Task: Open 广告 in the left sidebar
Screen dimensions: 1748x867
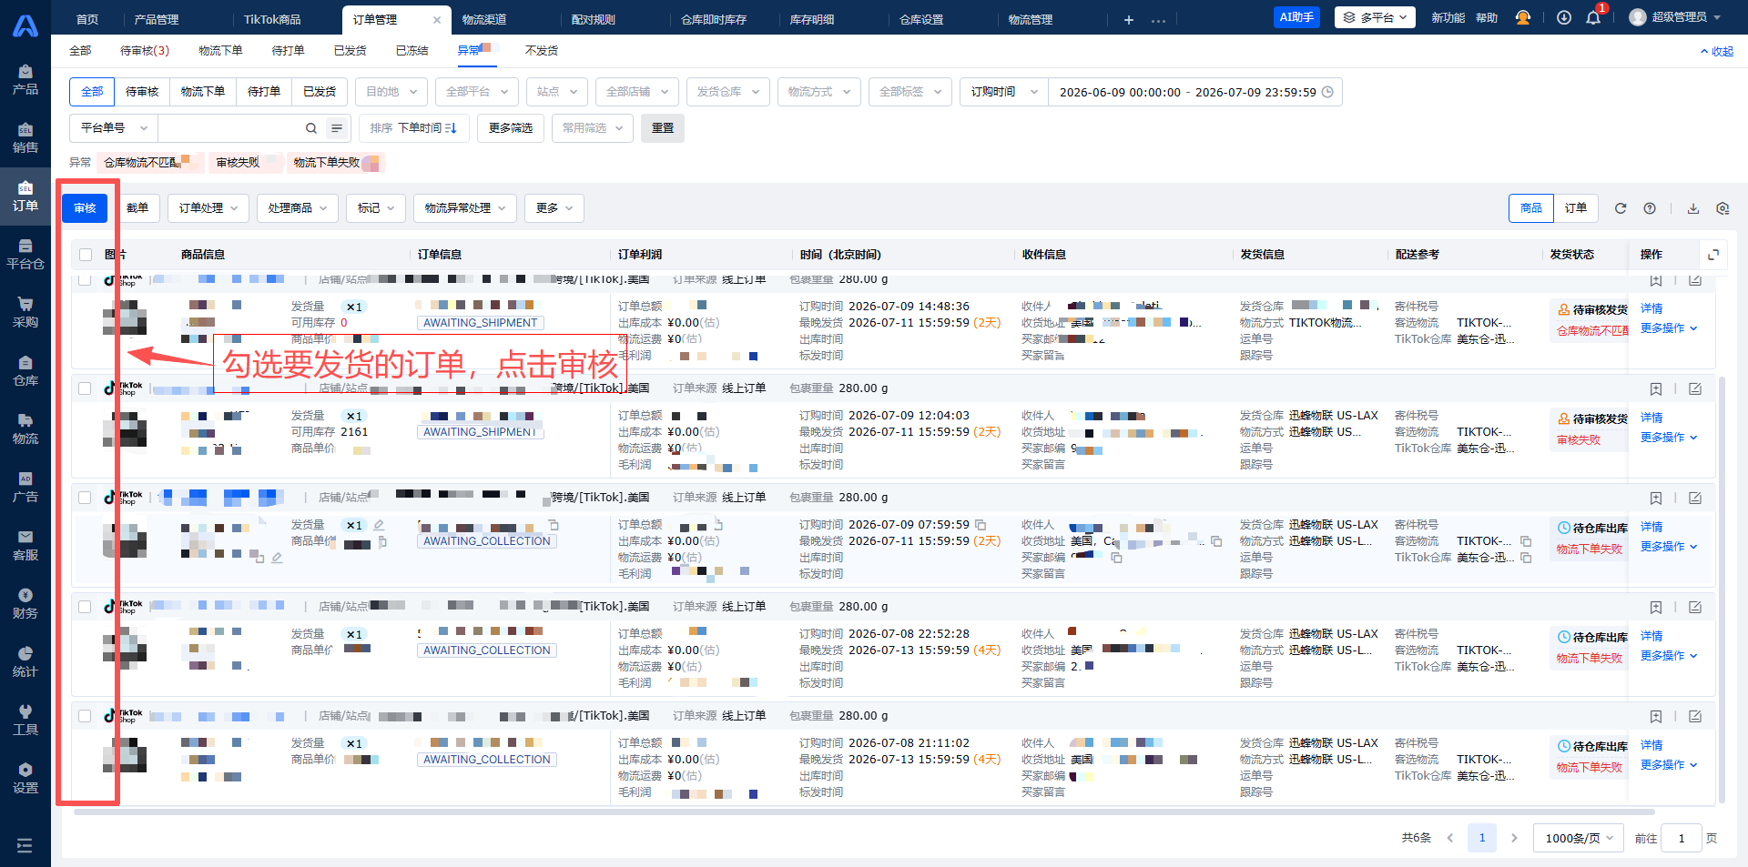Action: pos(25,488)
